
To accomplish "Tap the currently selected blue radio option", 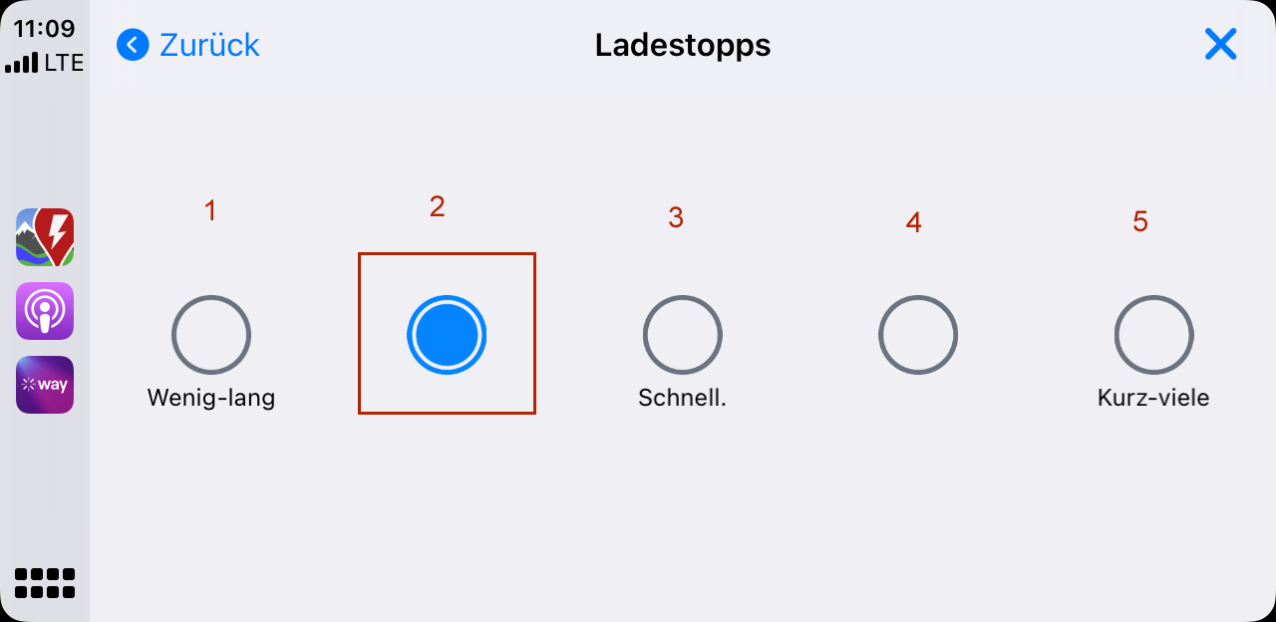I will (447, 335).
